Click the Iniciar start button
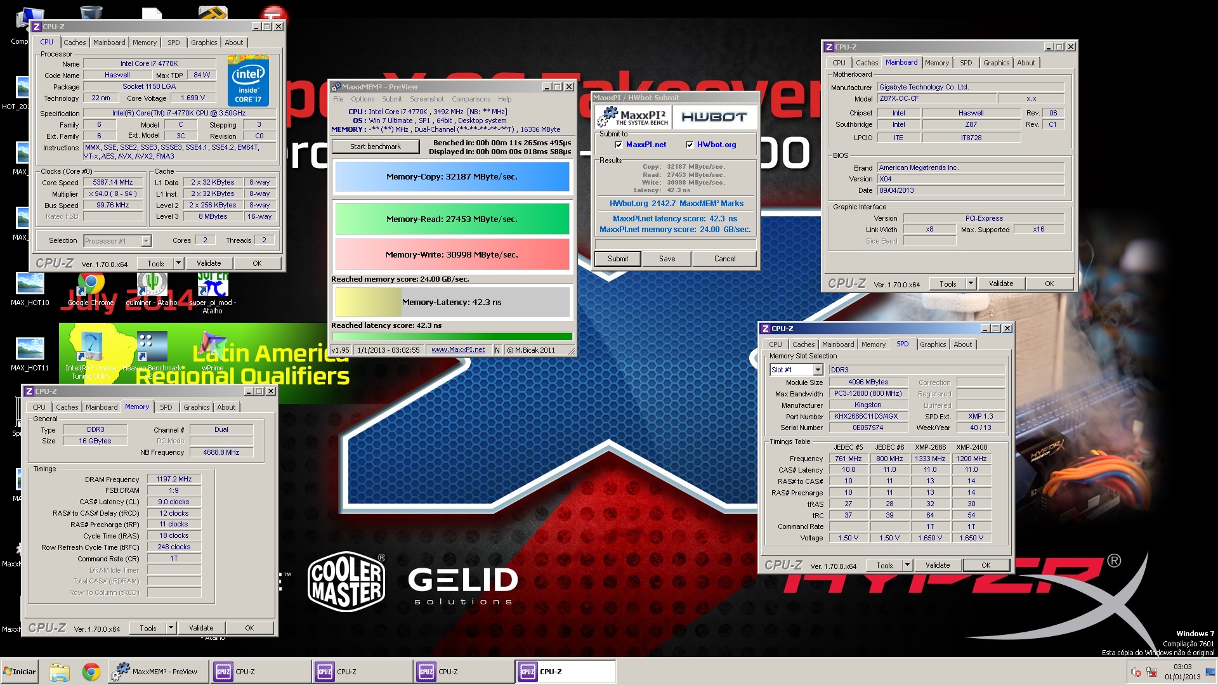 [x=20, y=672]
